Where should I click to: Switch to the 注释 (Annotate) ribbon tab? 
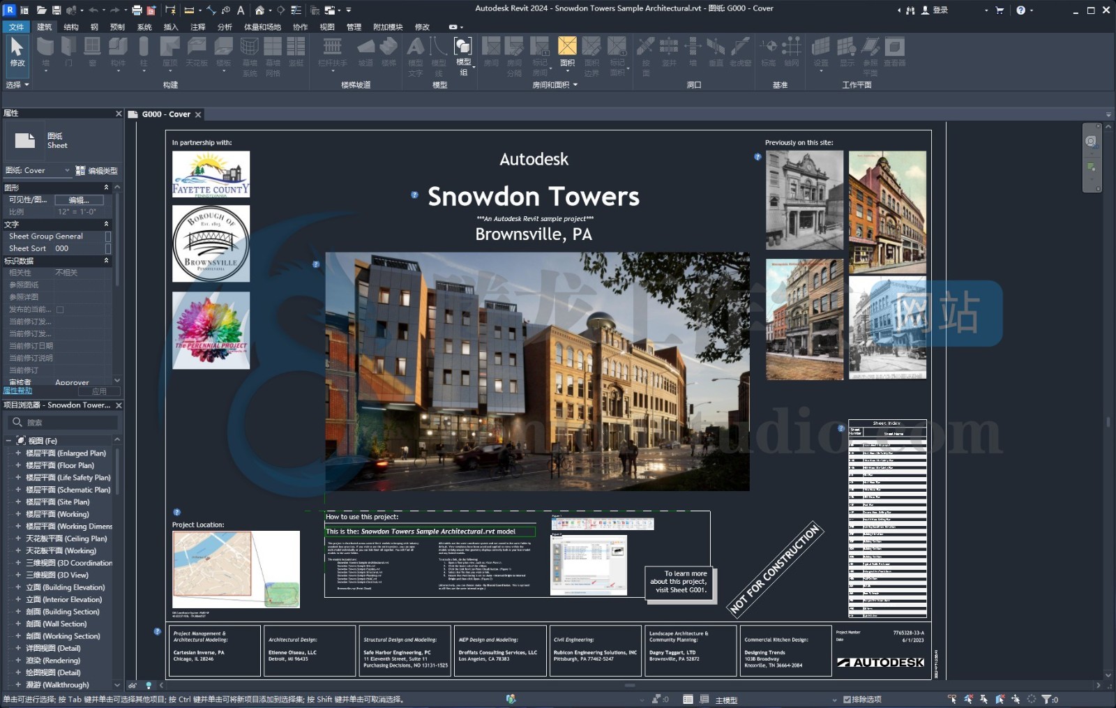tap(198, 27)
